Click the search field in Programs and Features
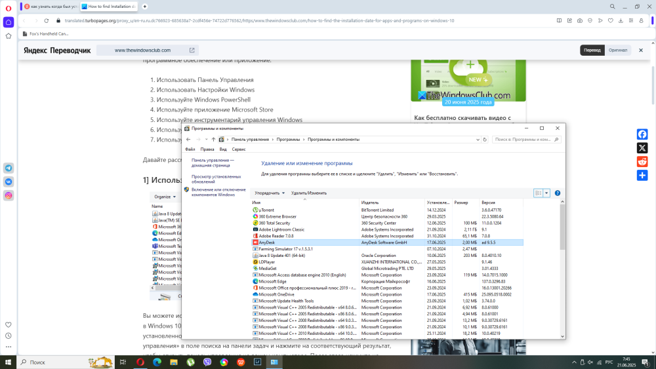This screenshot has height=369, width=656. point(526,140)
